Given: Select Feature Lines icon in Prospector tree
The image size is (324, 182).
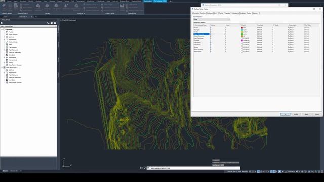Looking at the screenshot, I should (x=7, y=42).
